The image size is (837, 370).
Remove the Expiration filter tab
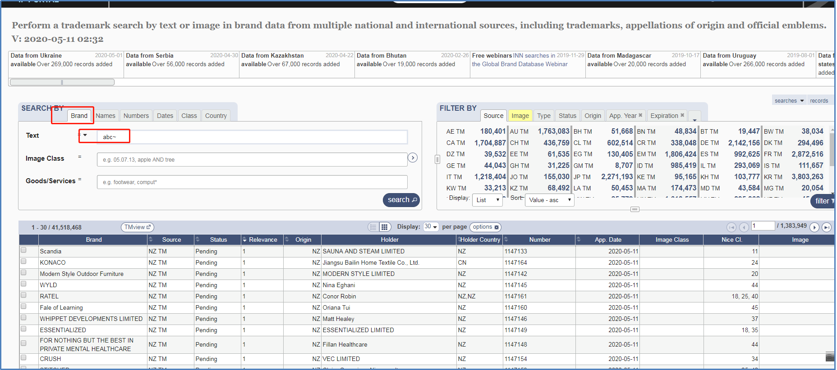[682, 115]
